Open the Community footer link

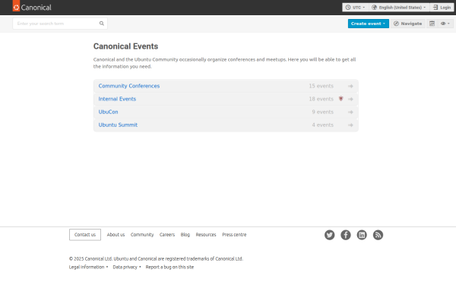click(x=142, y=234)
